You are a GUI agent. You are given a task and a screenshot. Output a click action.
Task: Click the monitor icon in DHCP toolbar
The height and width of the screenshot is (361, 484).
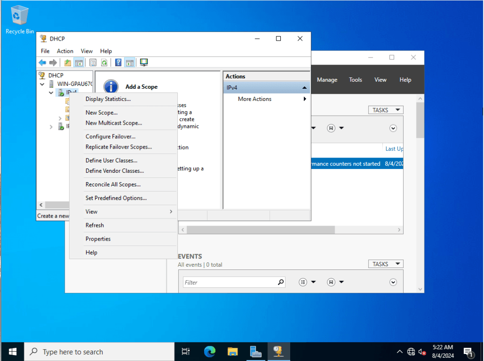click(144, 63)
